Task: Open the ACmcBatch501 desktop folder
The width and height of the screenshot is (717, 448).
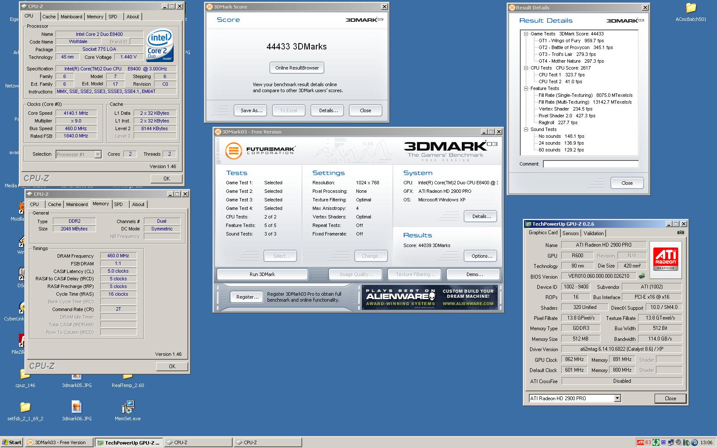Action: point(691,12)
